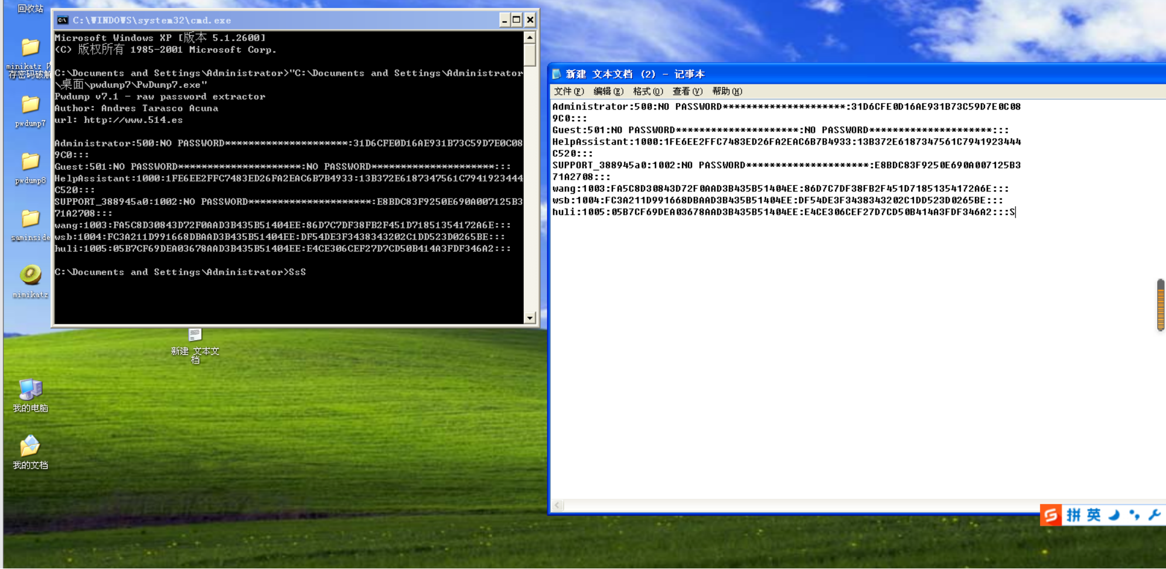Open the minikatz folder on the desktop

30,47
